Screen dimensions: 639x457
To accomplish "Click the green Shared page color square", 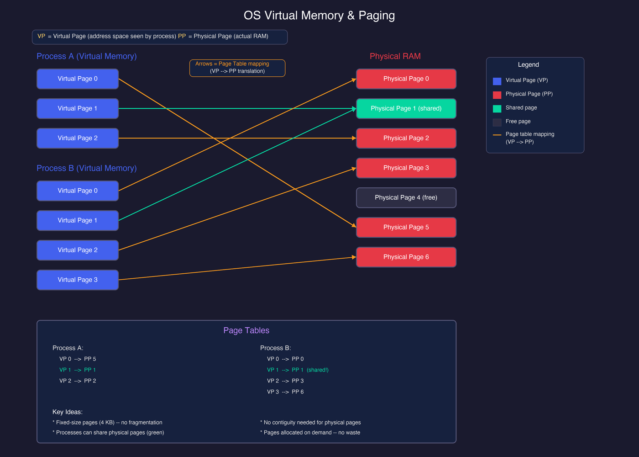I will tap(497, 107).
